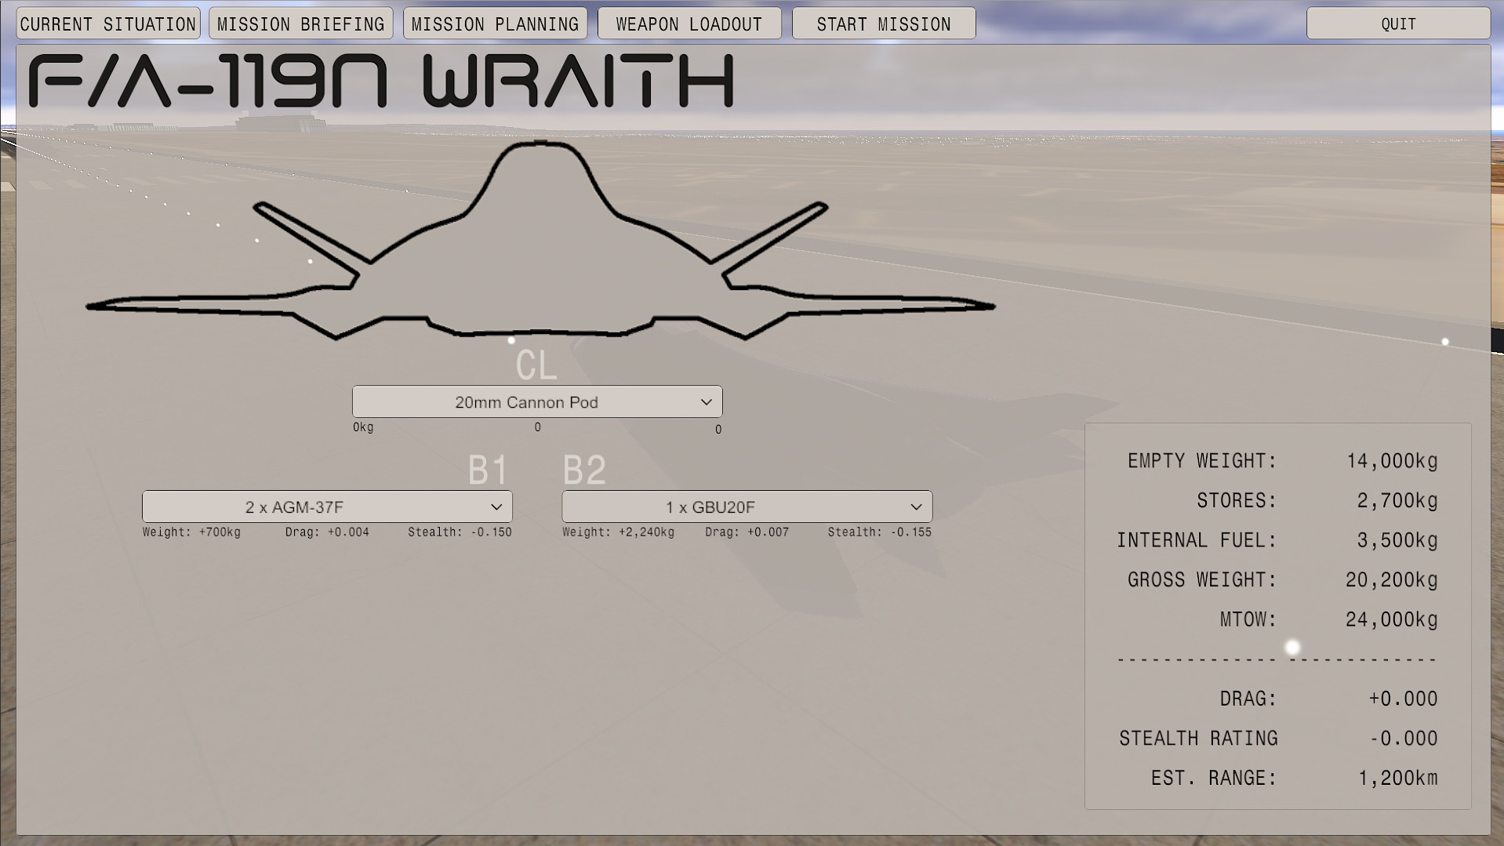Click the chevron on the 20mm Cannon Pod selector
Screen dimensions: 1504x846
(707, 401)
